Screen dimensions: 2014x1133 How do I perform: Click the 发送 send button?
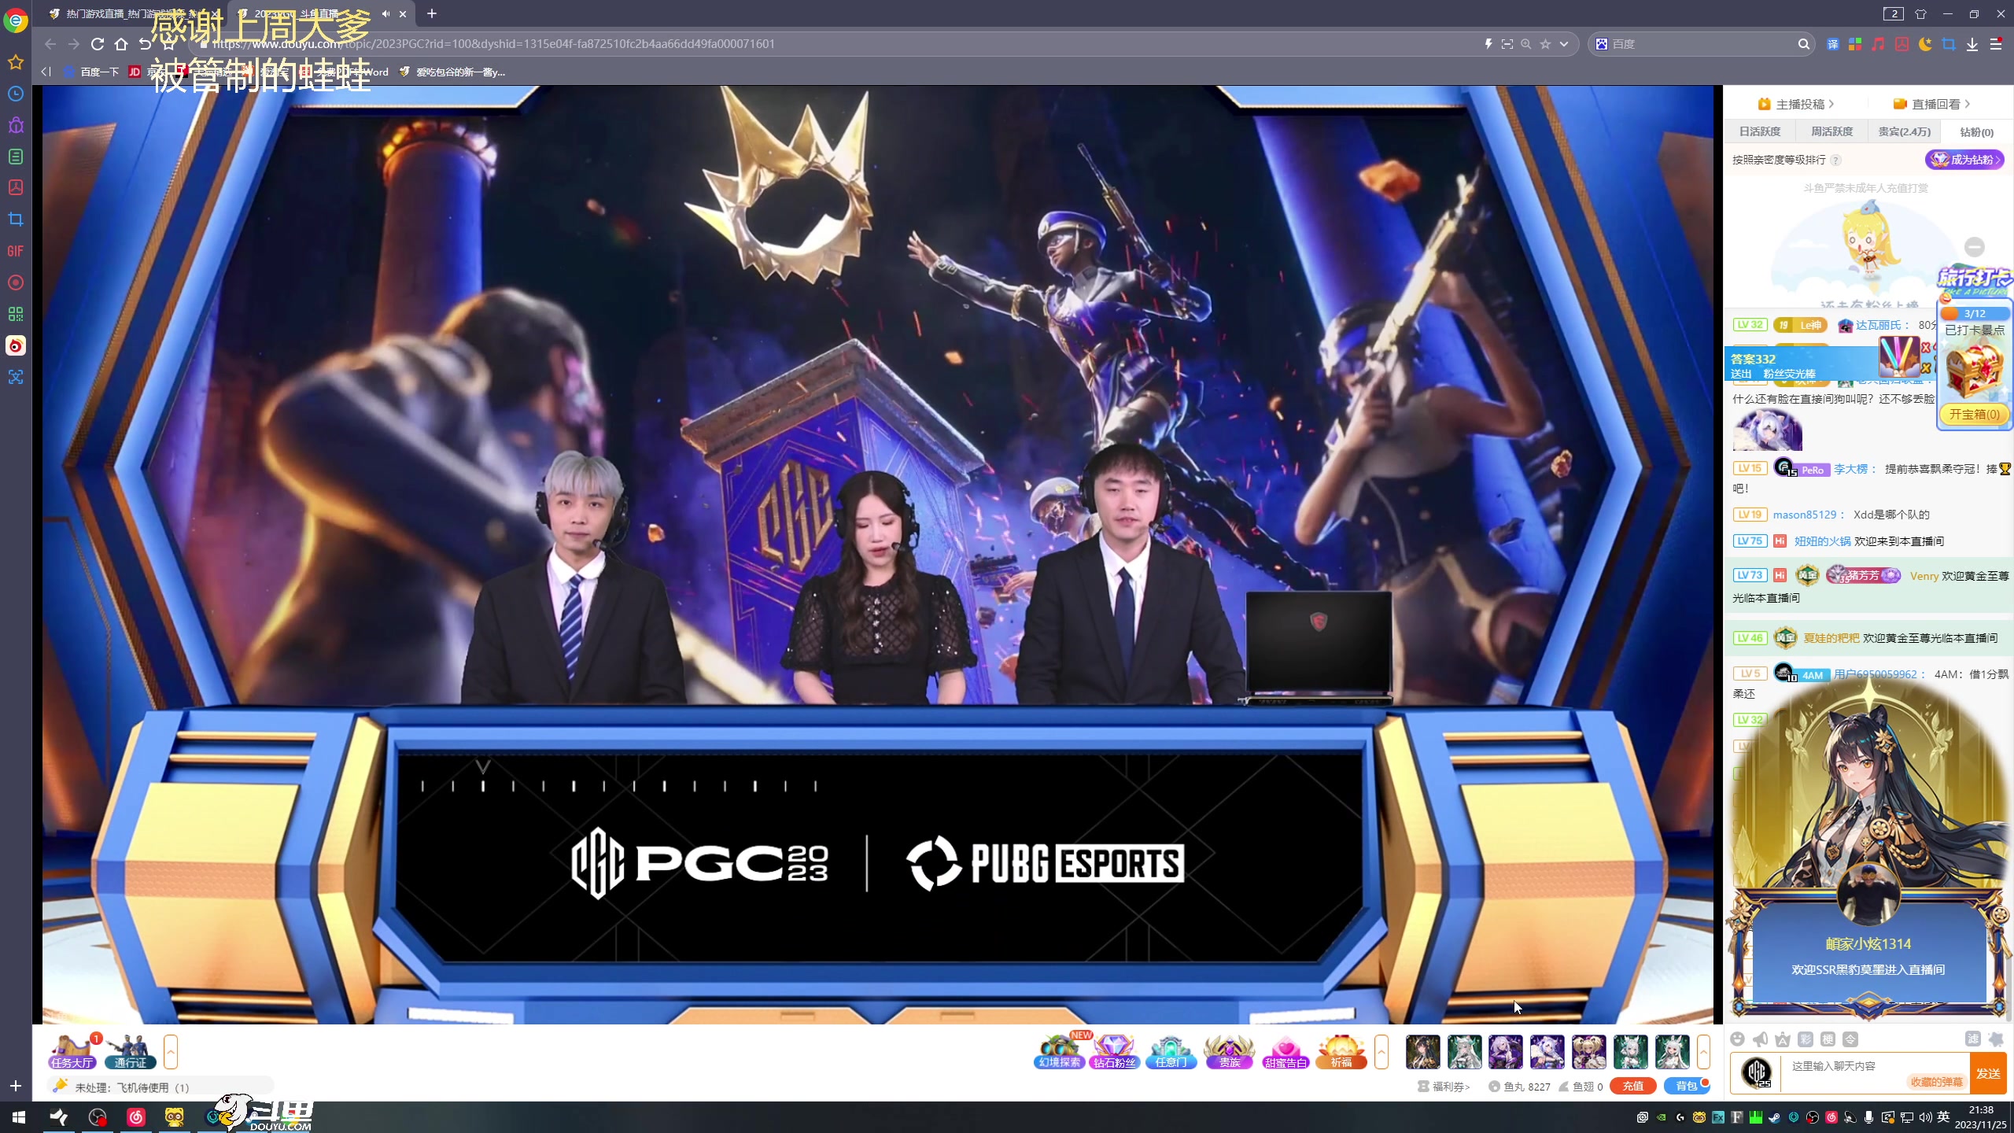pos(1988,1073)
